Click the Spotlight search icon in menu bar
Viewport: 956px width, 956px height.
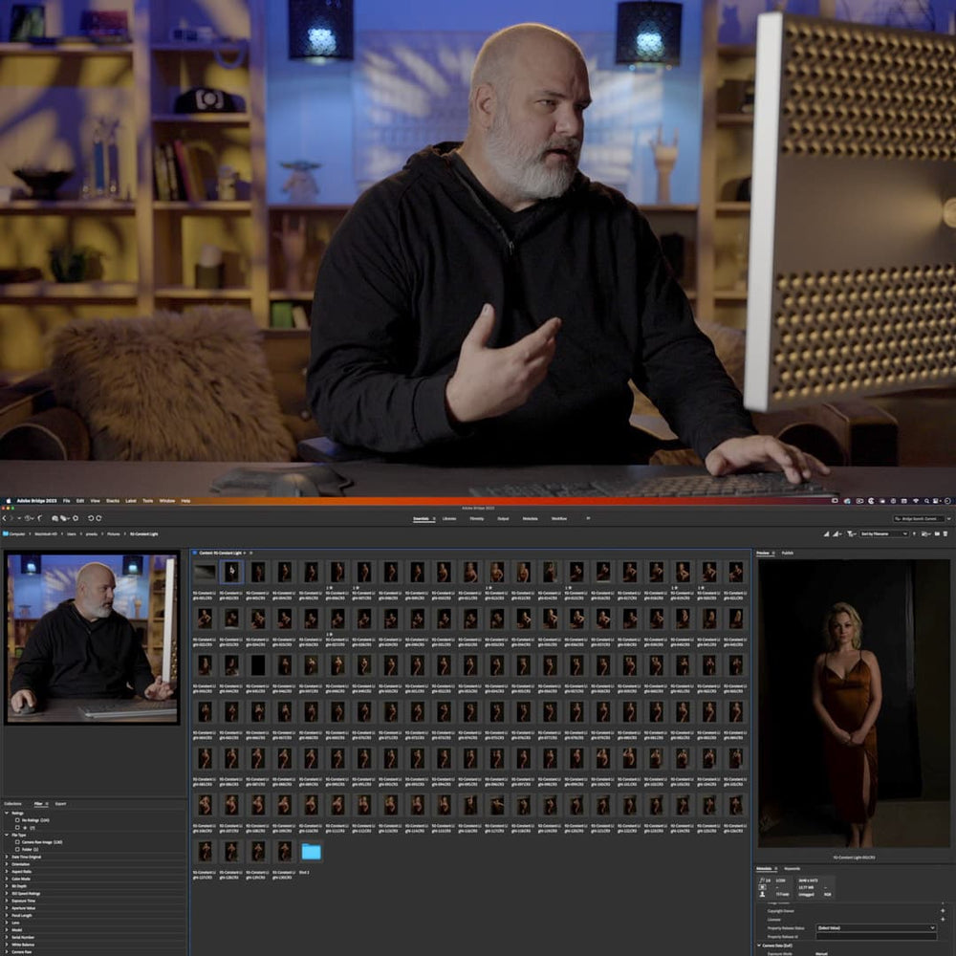(x=925, y=498)
